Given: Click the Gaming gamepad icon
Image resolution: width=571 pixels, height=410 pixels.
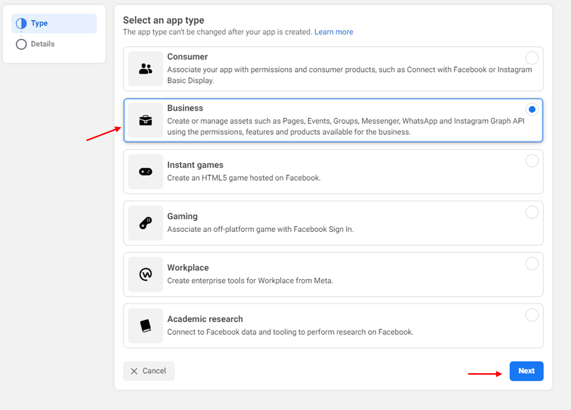Looking at the screenshot, I should click(x=145, y=223).
